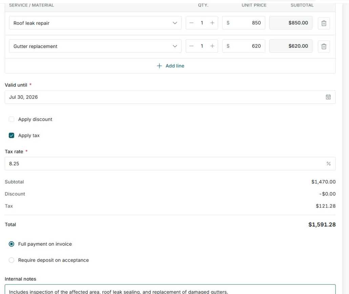The height and width of the screenshot is (294, 349).
Task: Click the Valid until date field
Action: (x=170, y=97)
